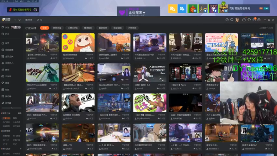Viewport: 277px width, 156px height.
Task: Open the MINSEA 百强辅助 stream thumbnail
Action: click(x=221, y=42)
